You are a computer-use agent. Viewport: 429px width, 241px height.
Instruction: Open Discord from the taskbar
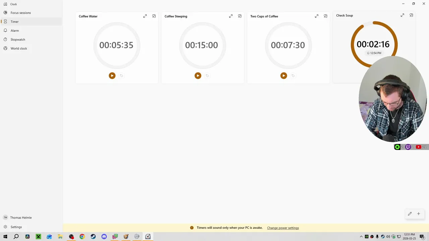tap(104, 237)
